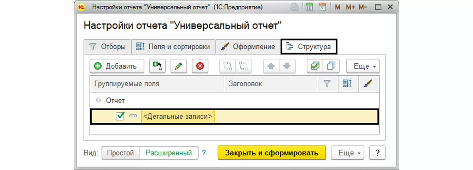This screenshot has height=170, width=473.
Task: Switch to the Структура tab
Action: tap(309, 46)
